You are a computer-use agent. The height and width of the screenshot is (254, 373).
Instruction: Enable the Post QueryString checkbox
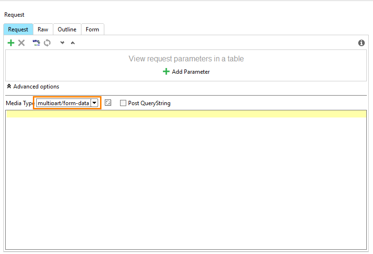click(x=123, y=103)
